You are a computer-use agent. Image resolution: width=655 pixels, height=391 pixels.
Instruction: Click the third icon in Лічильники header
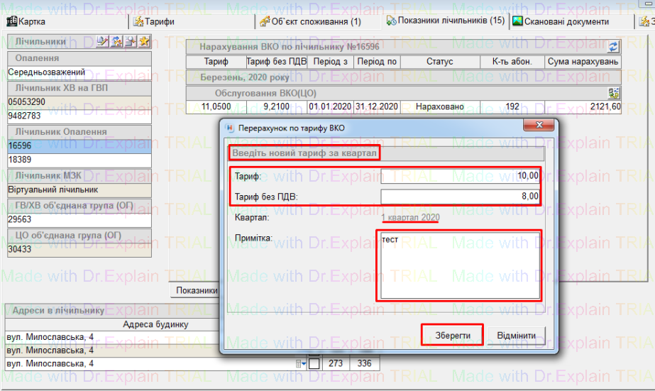(131, 42)
